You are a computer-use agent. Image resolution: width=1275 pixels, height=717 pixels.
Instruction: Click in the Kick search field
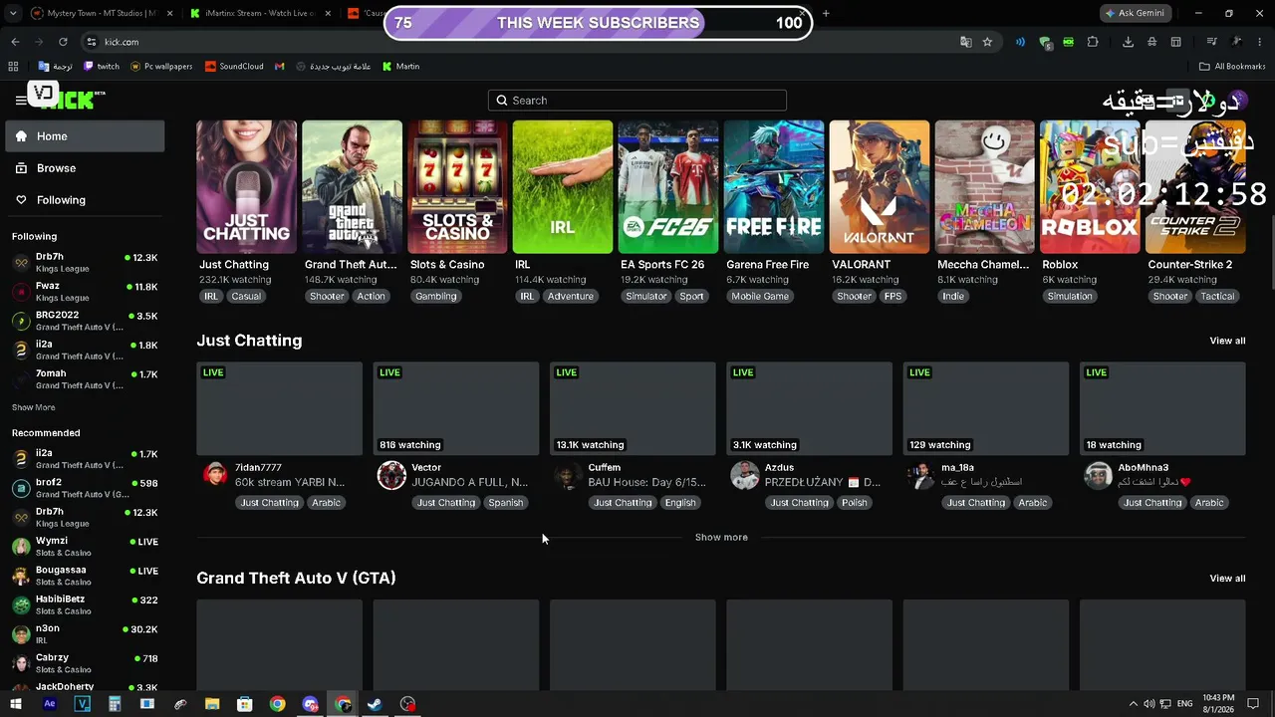pos(637,101)
